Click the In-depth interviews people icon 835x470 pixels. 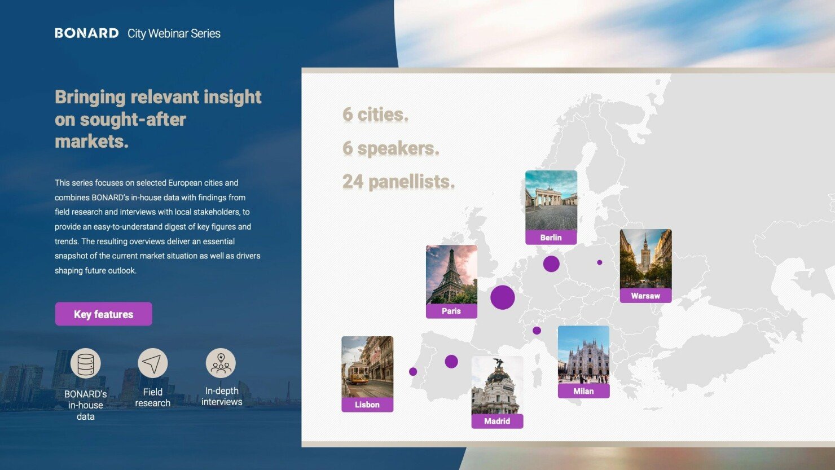(x=221, y=363)
